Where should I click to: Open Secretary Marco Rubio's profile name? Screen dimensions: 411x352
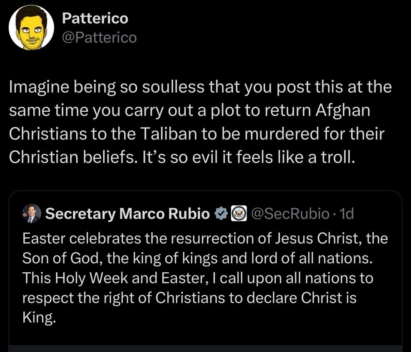click(x=128, y=214)
